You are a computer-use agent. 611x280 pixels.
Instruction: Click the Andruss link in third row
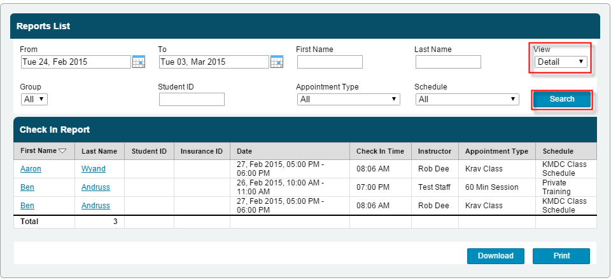coord(95,206)
